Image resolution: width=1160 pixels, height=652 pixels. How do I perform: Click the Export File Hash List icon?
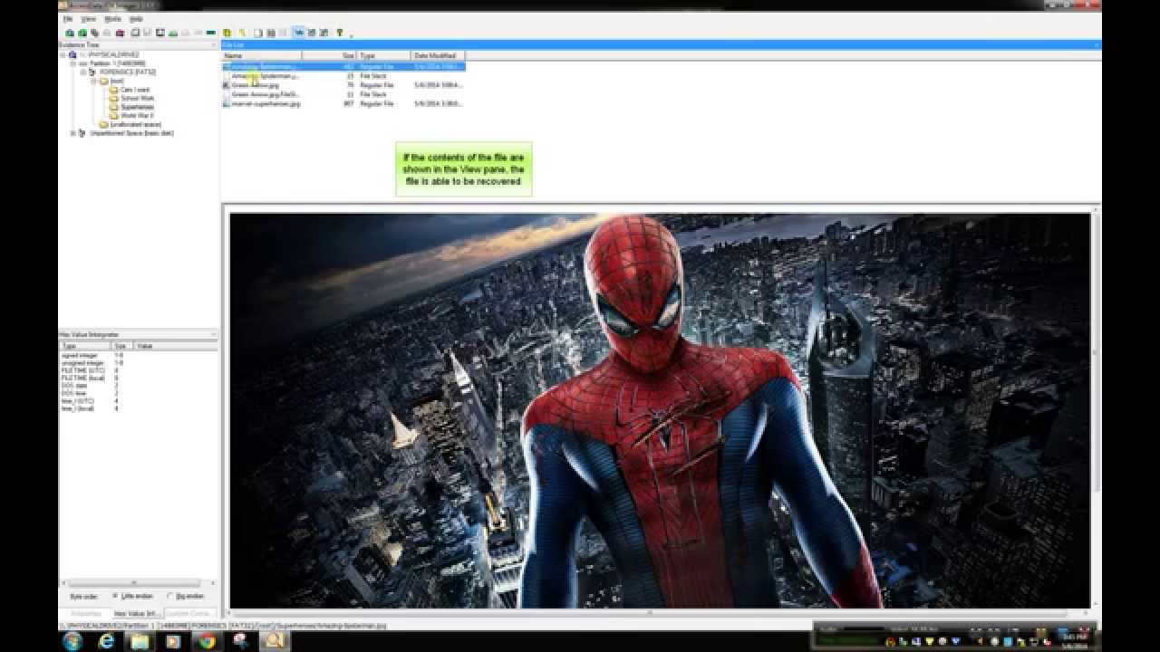[271, 33]
